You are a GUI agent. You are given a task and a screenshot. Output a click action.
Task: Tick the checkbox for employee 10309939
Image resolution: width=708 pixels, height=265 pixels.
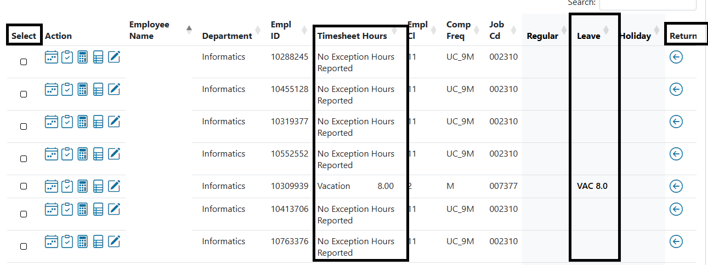pos(24,186)
